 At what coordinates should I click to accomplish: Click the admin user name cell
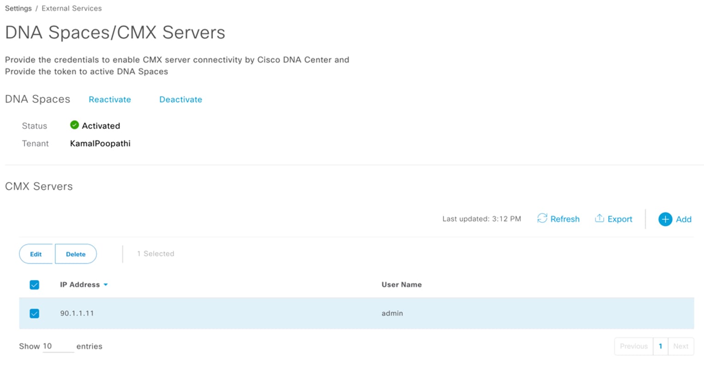point(392,313)
